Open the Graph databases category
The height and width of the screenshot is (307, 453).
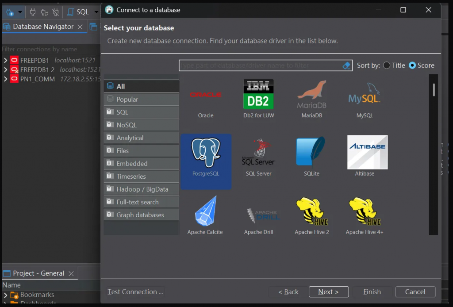[x=141, y=215]
